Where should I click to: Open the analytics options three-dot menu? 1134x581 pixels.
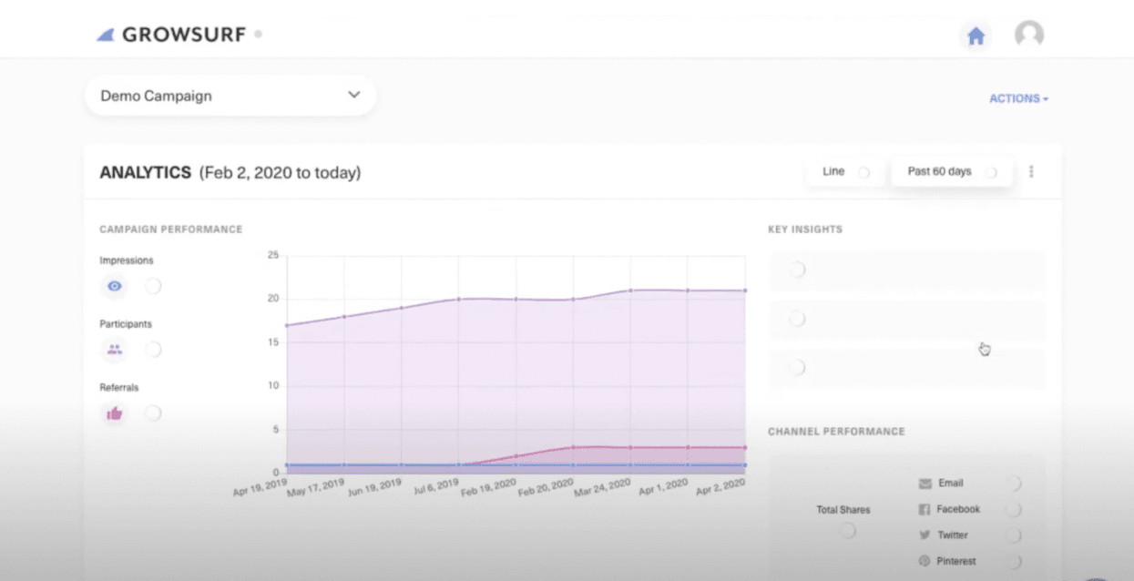1031,171
